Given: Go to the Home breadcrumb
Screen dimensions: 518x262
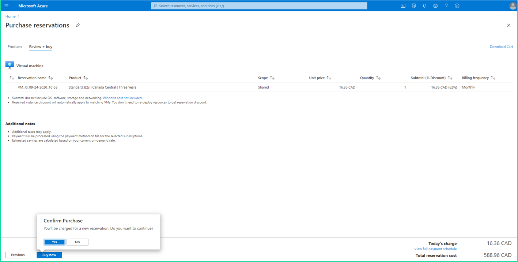Looking at the screenshot, I should [11, 16].
